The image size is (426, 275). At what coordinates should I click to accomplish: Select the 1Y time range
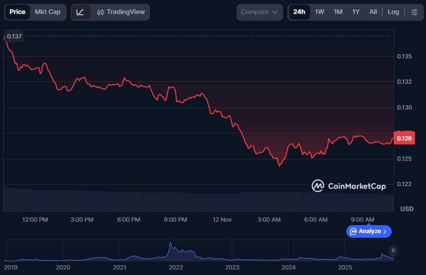356,12
